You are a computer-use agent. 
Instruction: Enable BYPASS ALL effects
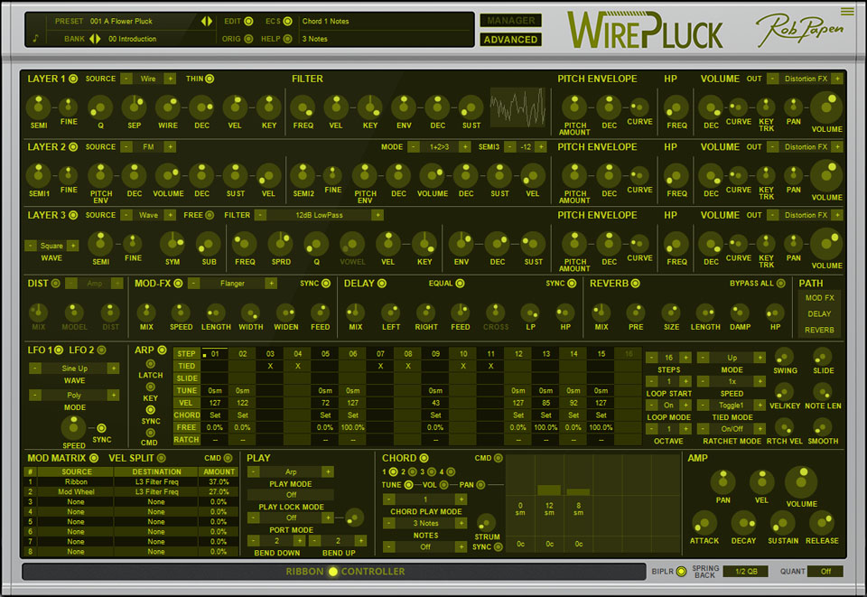point(780,283)
